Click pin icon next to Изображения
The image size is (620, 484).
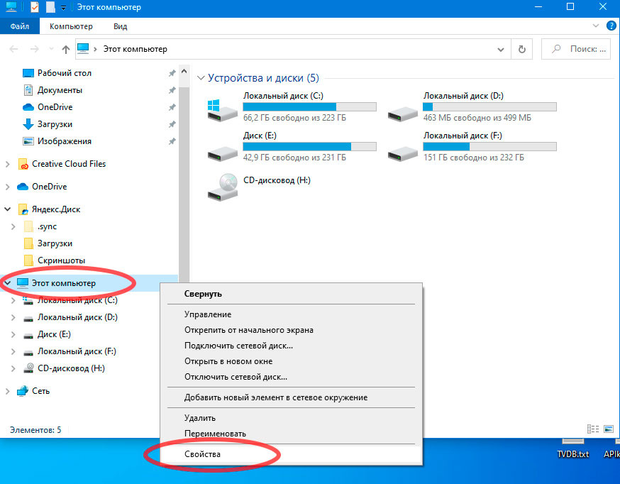172,141
